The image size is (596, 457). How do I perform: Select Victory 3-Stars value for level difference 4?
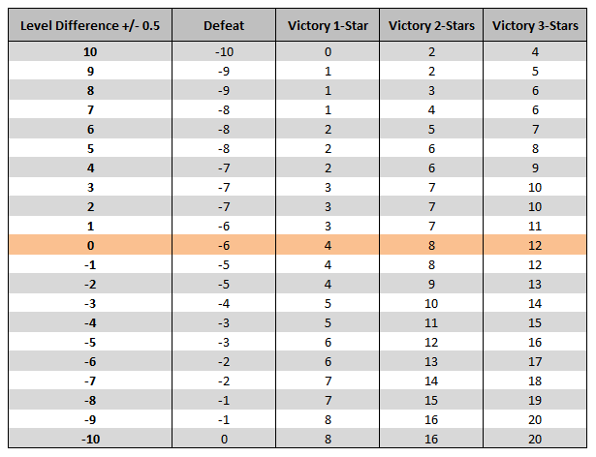click(535, 168)
